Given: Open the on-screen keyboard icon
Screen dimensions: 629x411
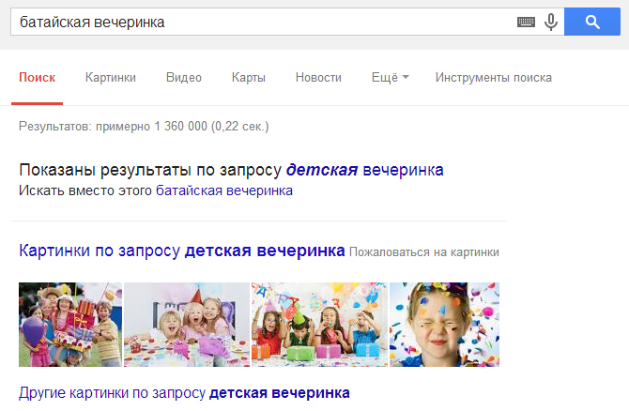Looking at the screenshot, I should point(526,22).
